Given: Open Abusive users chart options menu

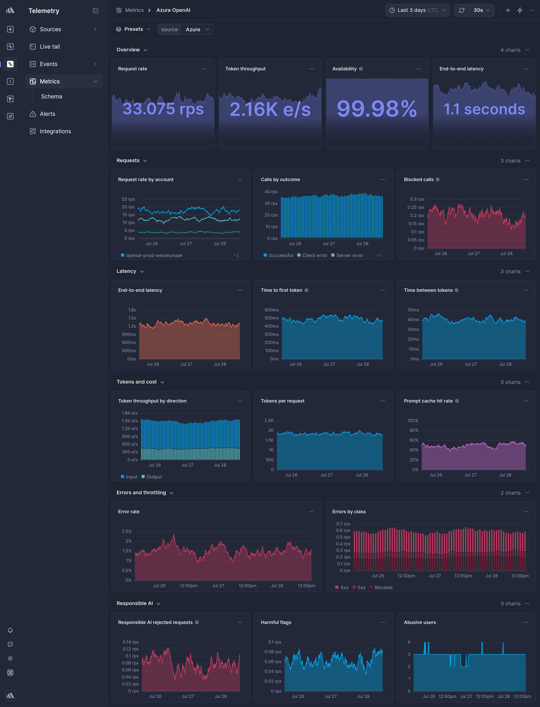Looking at the screenshot, I should [526, 623].
